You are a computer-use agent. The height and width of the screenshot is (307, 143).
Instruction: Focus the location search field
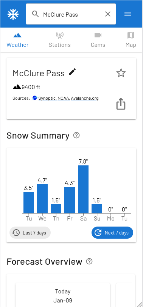point(71,14)
